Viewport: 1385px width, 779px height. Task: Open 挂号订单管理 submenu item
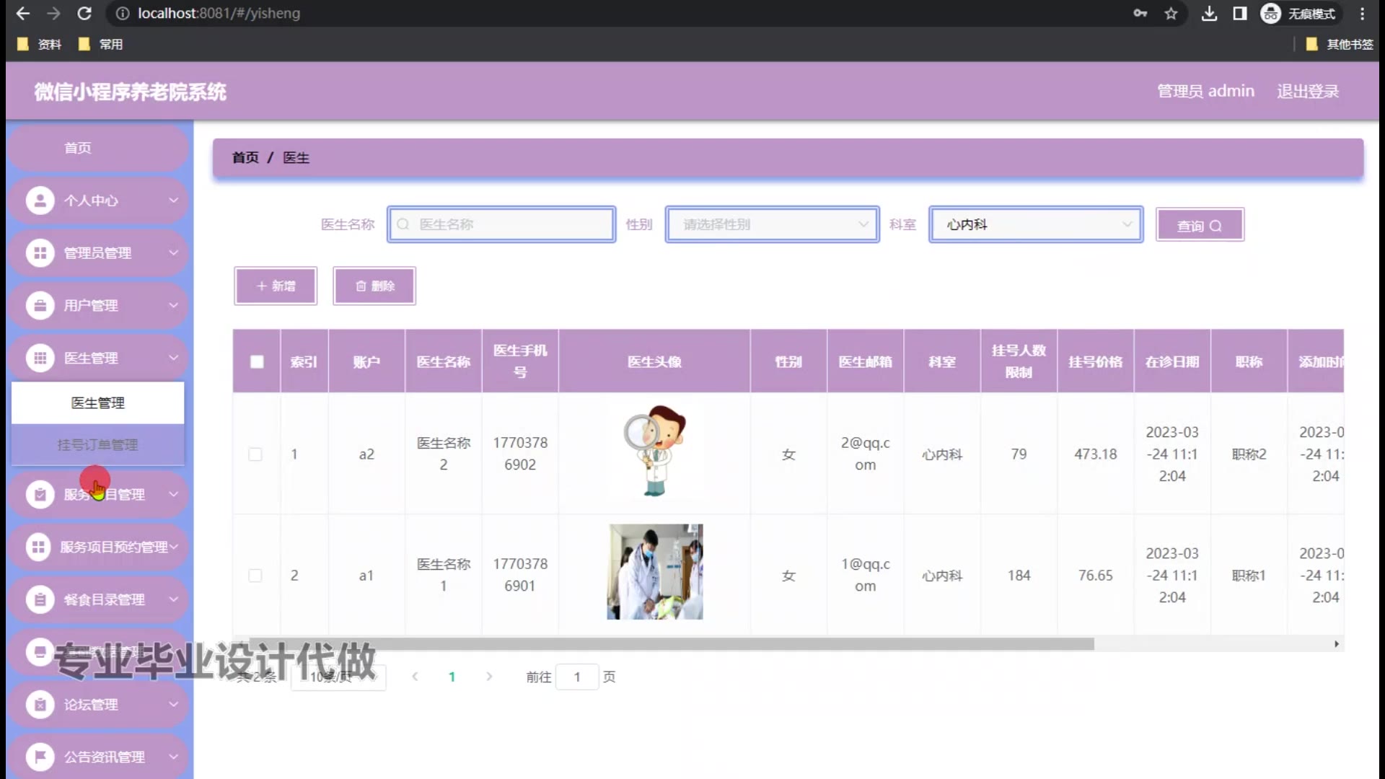click(x=97, y=444)
